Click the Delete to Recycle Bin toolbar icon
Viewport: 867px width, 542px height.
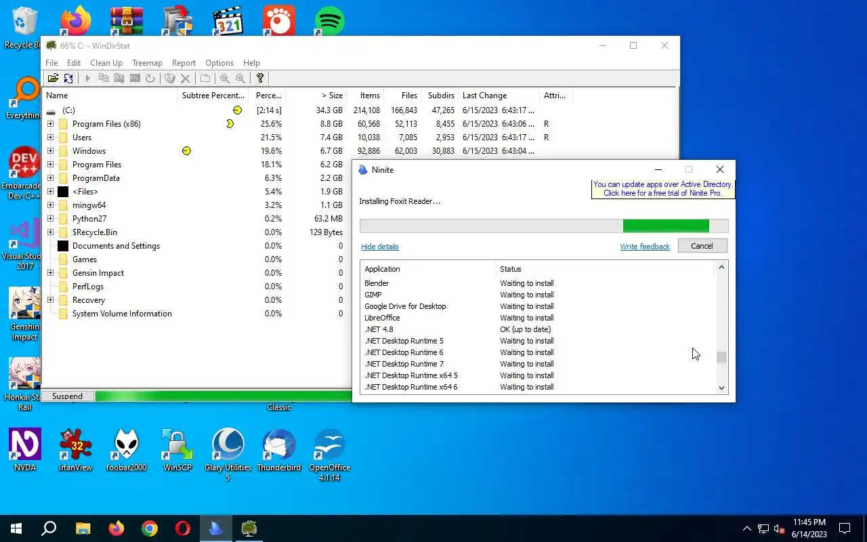click(169, 79)
